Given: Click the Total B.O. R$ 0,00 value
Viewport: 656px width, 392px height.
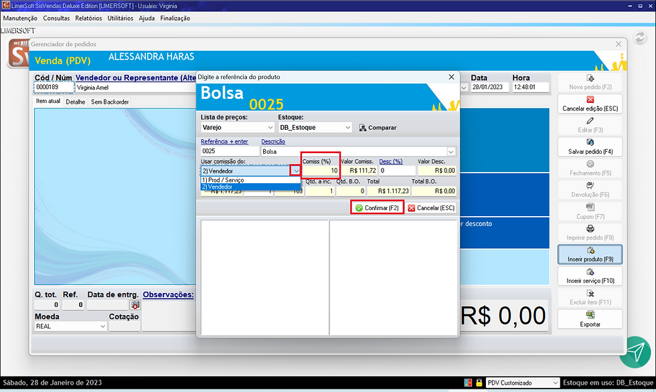Looking at the screenshot, I should (x=434, y=191).
